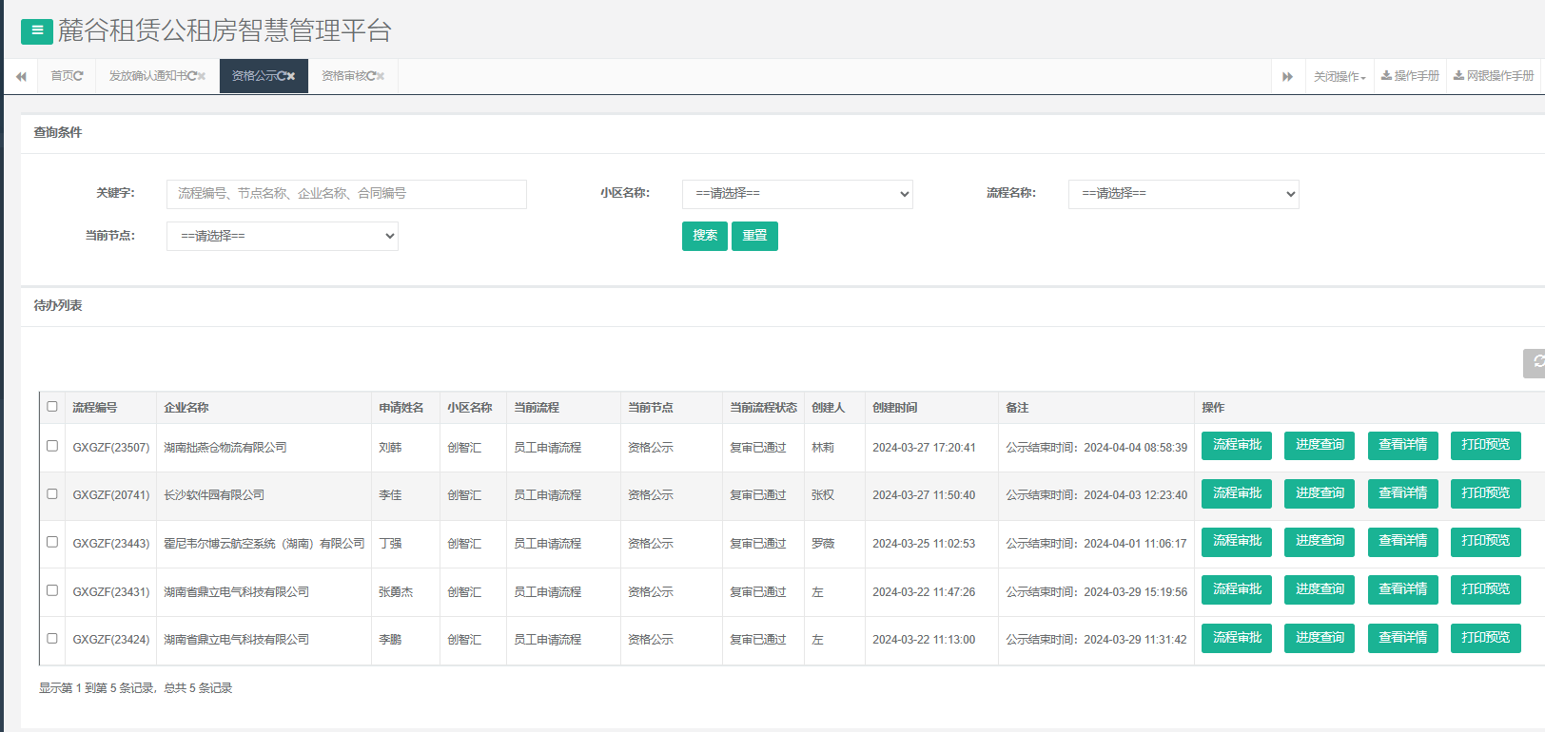The image size is (1545, 732).
Task: Switch to the 首页 tab
Action: (x=67, y=76)
